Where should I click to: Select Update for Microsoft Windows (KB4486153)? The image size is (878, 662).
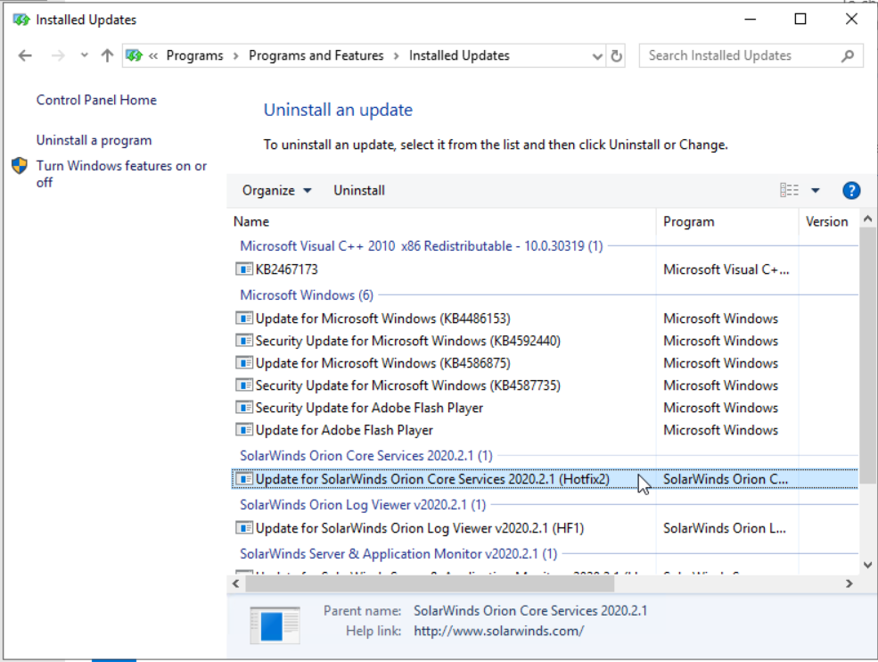[x=383, y=319]
